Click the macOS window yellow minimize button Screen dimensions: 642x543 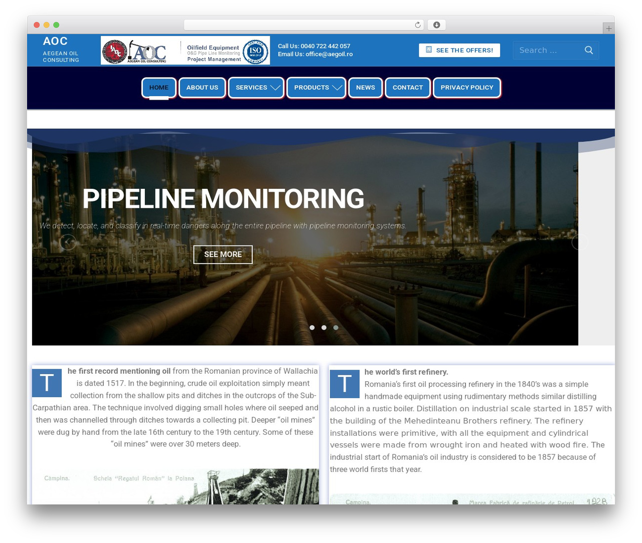47,25
